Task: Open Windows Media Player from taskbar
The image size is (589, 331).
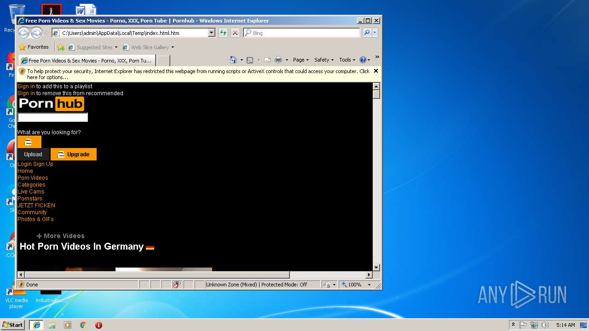Action: [x=68, y=325]
